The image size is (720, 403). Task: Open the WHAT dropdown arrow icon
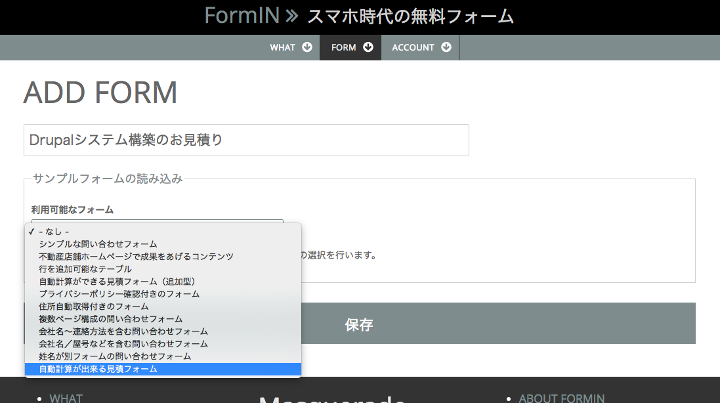[308, 47]
